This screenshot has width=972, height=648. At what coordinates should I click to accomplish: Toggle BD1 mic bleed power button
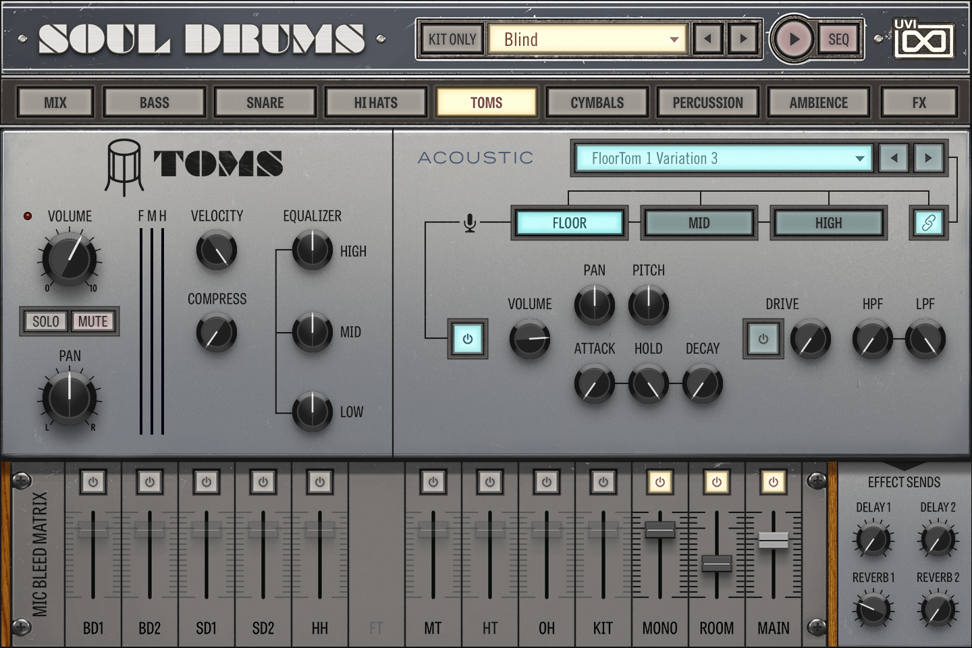[x=93, y=482]
